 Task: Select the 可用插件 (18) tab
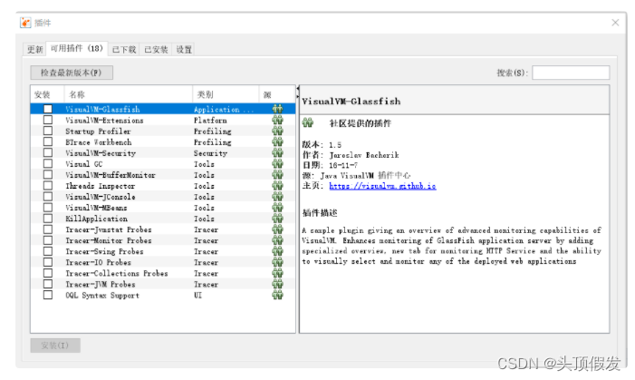(x=77, y=49)
